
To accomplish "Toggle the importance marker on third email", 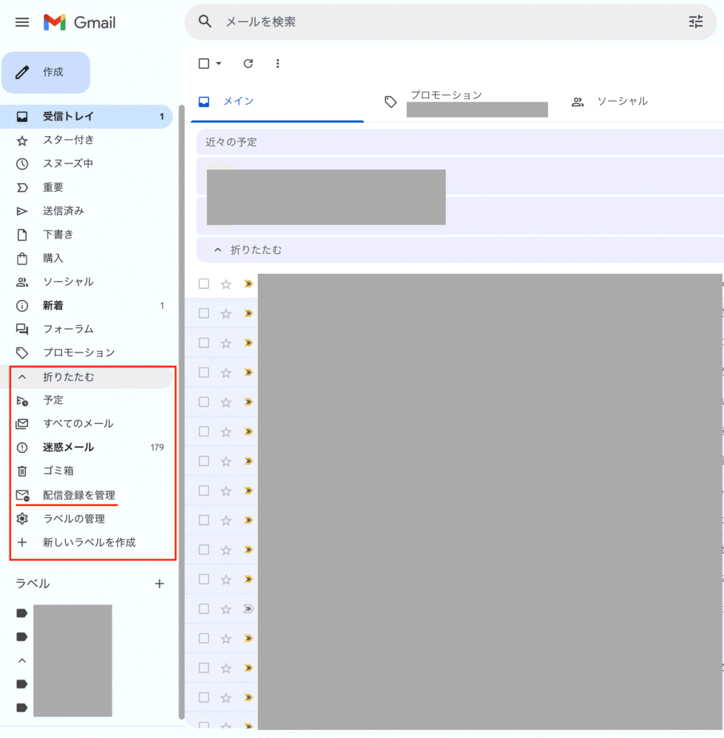I will coord(249,343).
